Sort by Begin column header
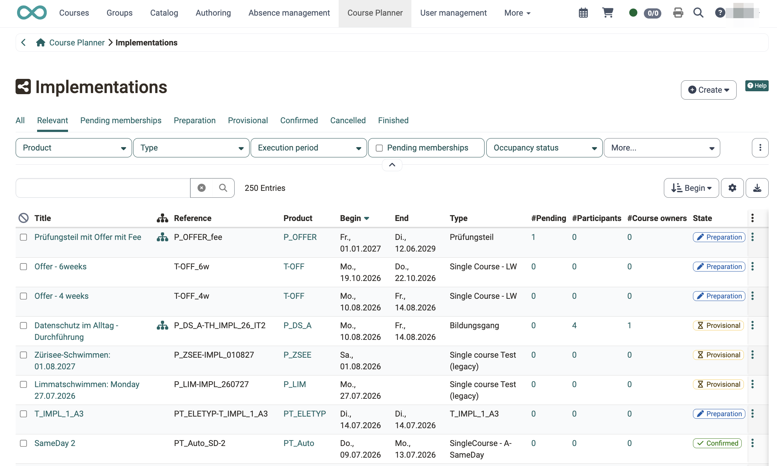Viewport: 777px width, 466px height. 354,218
